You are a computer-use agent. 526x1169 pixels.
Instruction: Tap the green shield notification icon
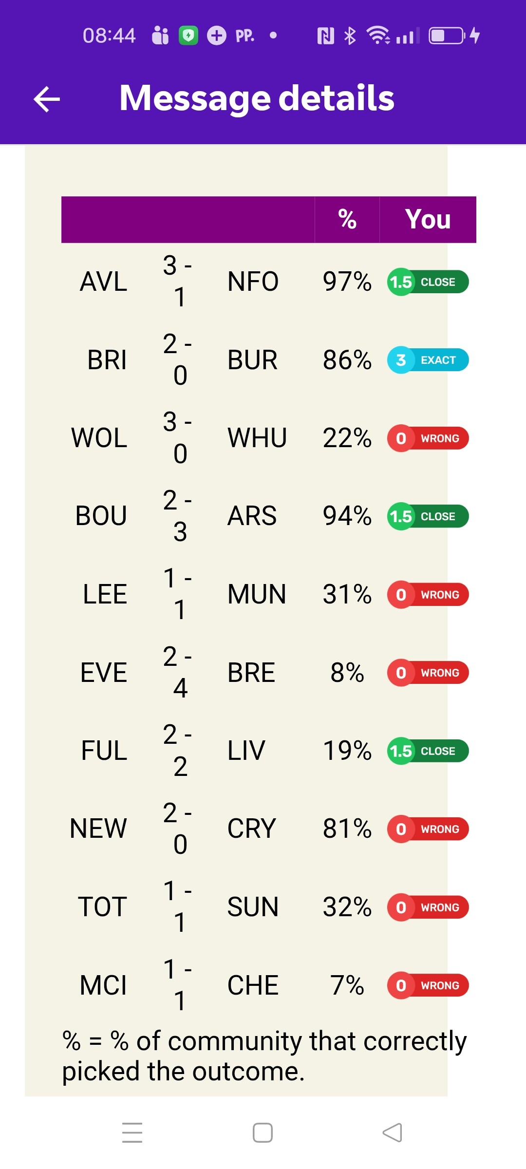tap(188, 36)
